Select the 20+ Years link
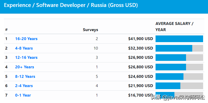 25,67
